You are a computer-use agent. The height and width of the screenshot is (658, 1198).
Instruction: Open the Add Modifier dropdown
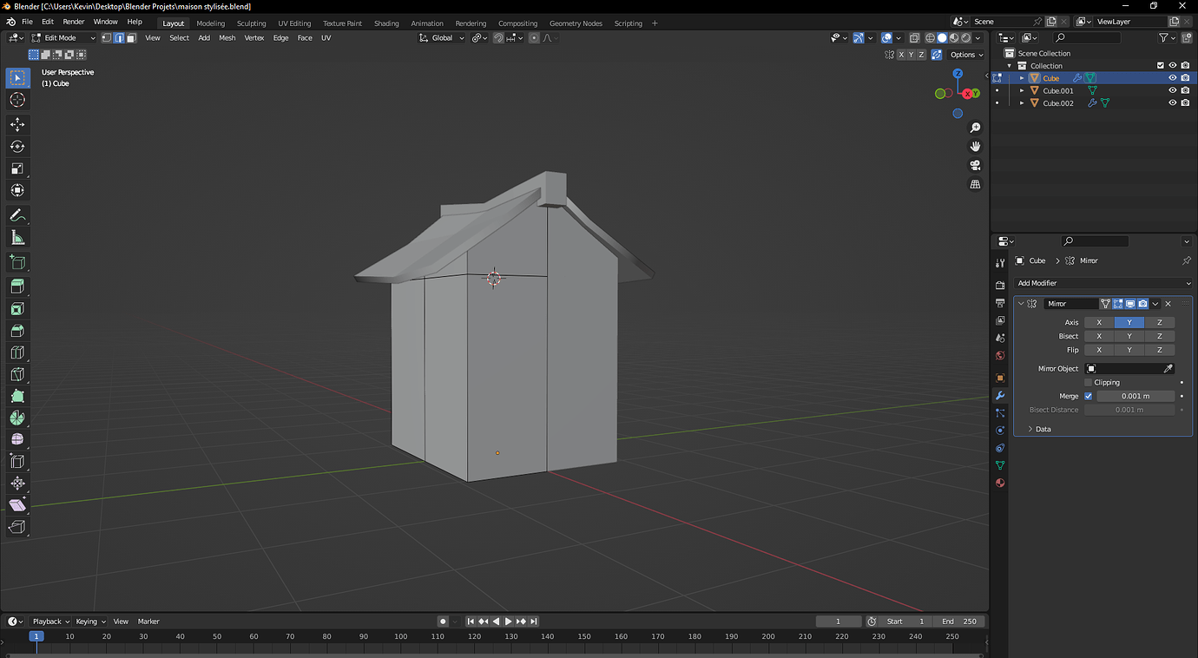point(1103,283)
